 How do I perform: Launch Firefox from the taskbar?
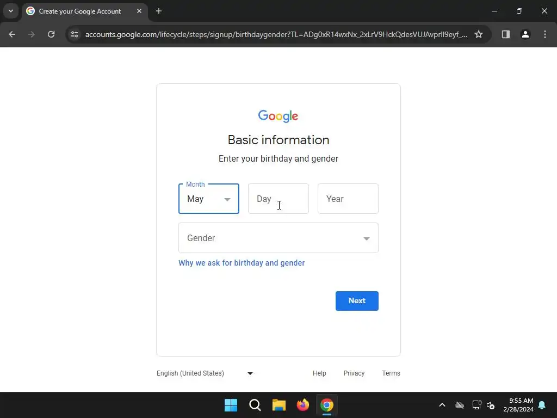tap(302, 405)
